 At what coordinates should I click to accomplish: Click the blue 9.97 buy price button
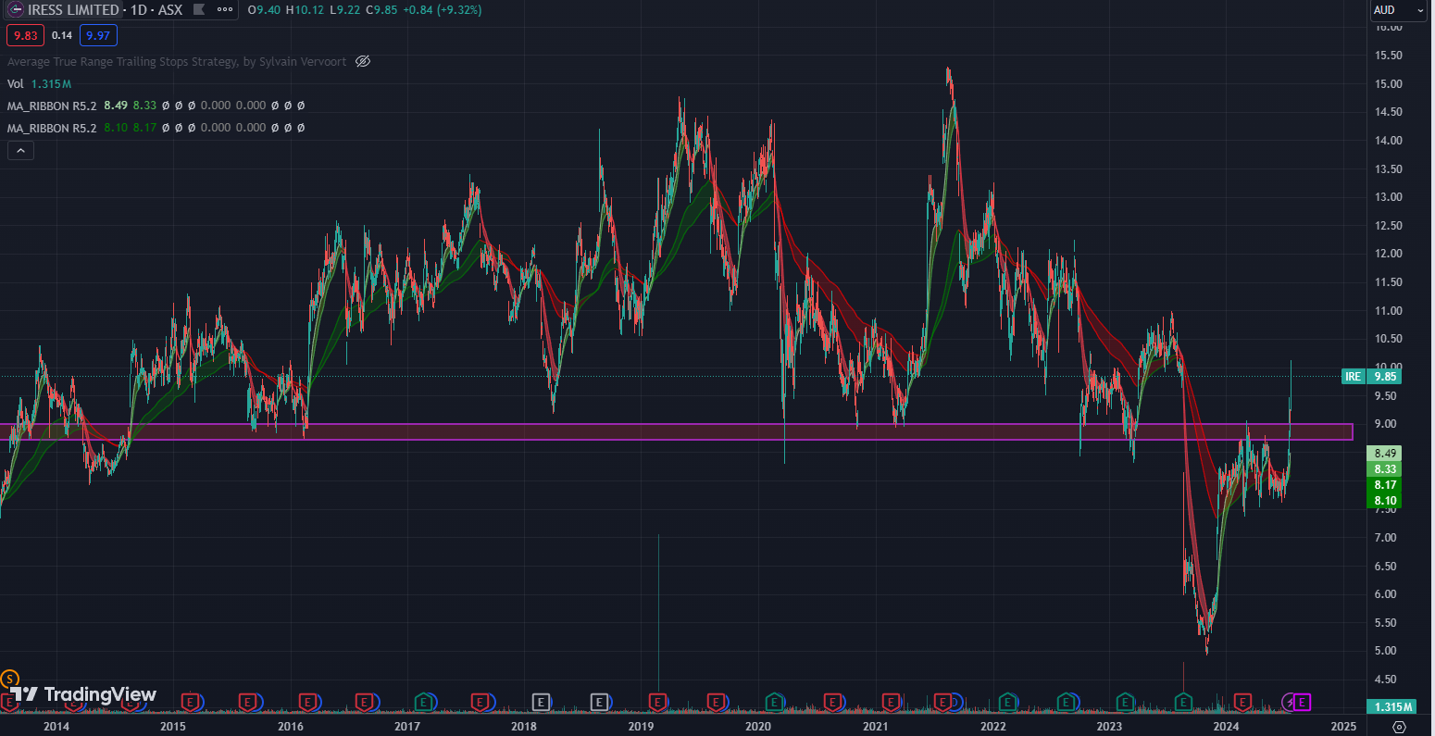tap(97, 36)
